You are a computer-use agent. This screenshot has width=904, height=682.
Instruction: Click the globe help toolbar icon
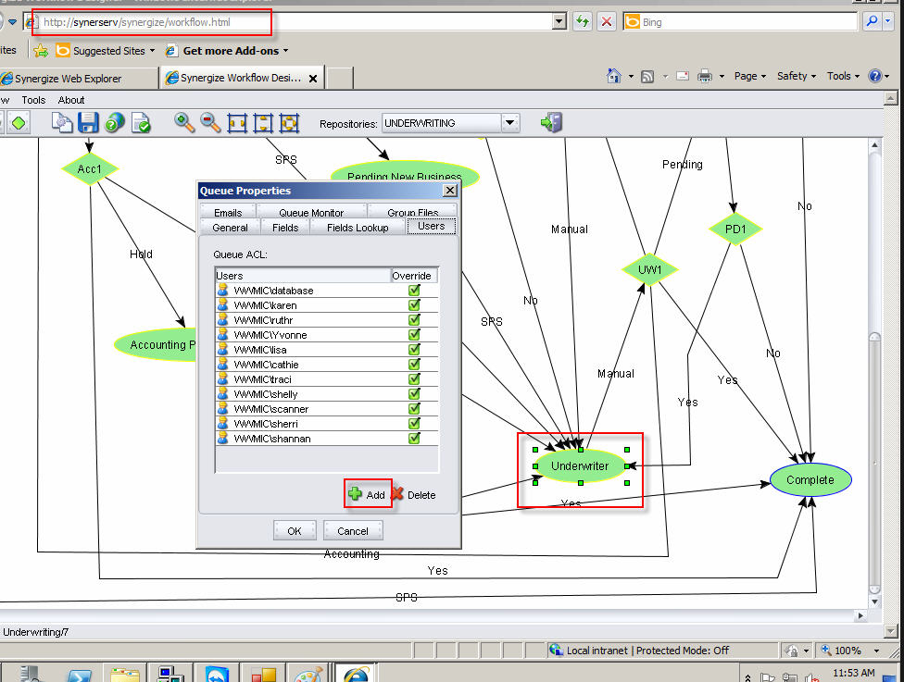click(114, 123)
